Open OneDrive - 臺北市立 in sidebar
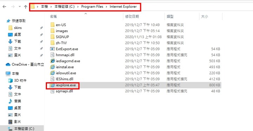Screen dimensions: 253x131 (x=28, y=65)
